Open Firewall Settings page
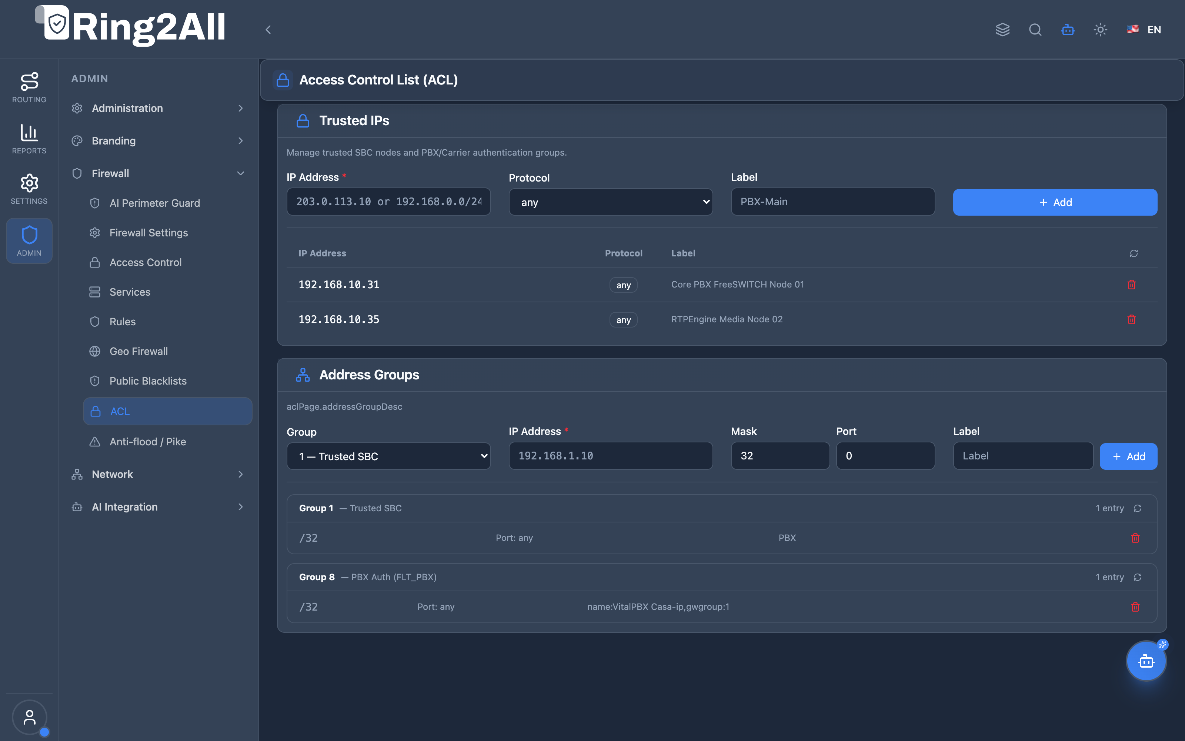This screenshot has width=1185, height=741. click(x=167, y=233)
